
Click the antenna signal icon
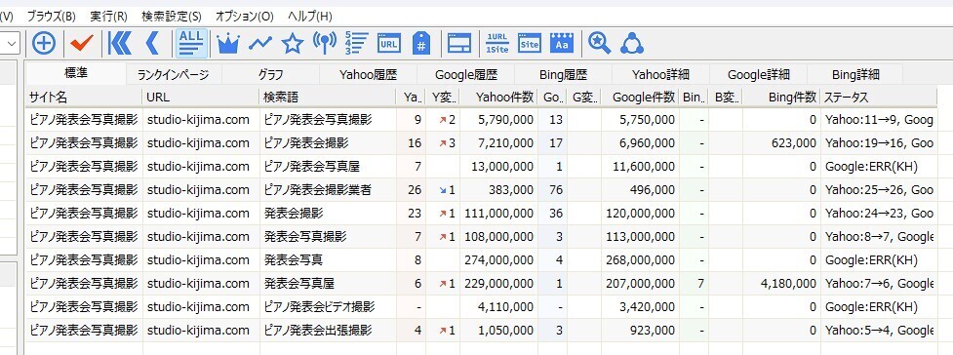tap(325, 43)
